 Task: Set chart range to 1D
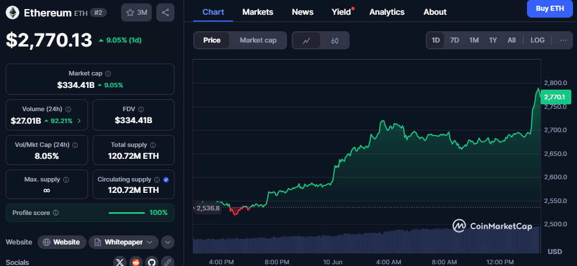point(435,40)
